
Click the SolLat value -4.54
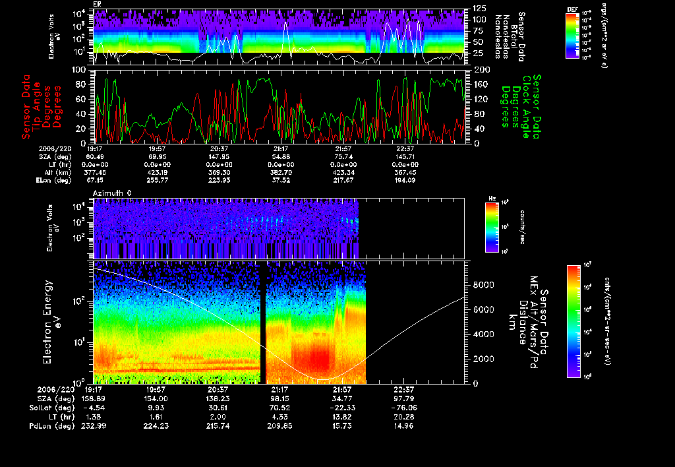[x=94, y=408]
